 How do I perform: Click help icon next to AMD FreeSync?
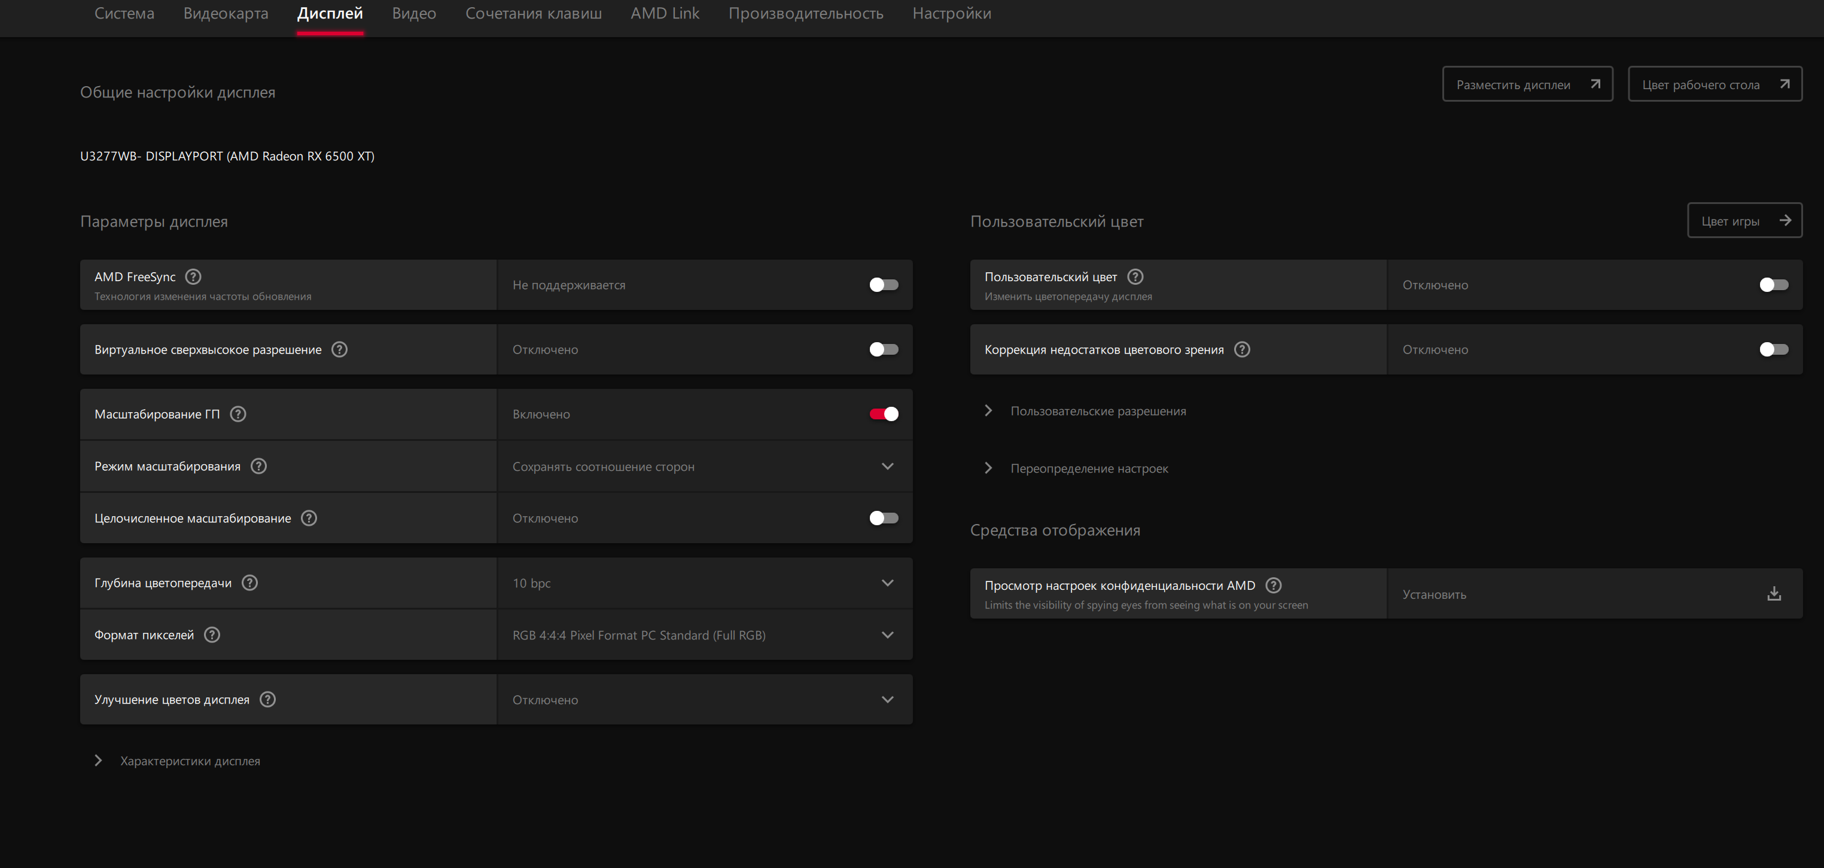click(193, 277)
